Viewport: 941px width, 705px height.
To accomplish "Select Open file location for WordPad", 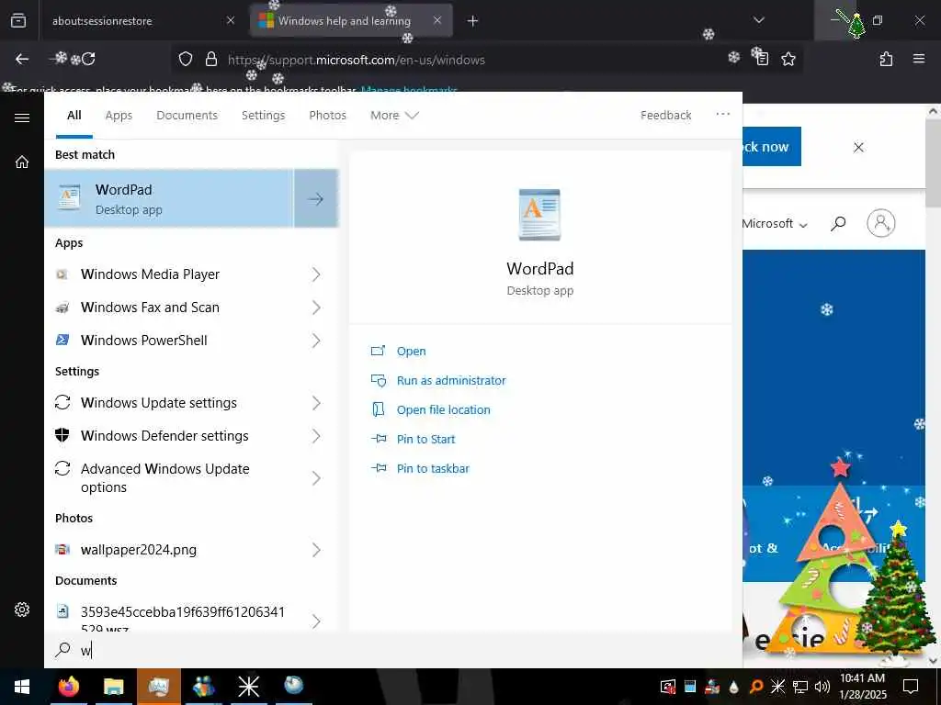I will pos(443,409).
